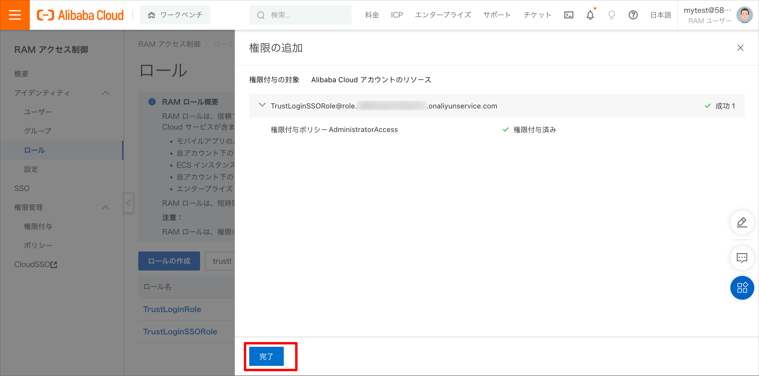Open the TrustLoginRole link

coord(172,309)
